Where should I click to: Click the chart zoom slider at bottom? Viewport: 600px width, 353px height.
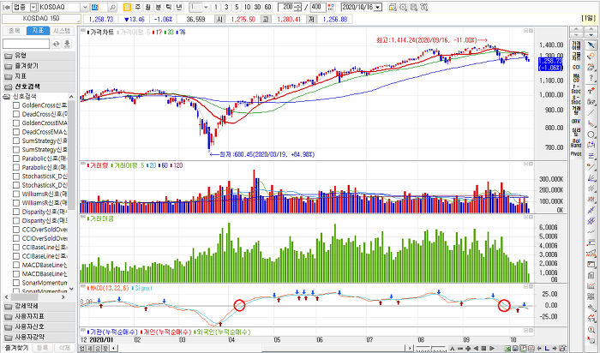pyautogui.click(x=430, y=349)
